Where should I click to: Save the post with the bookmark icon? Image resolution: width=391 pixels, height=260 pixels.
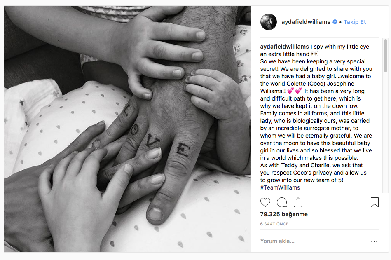pyautogui.click(x=375, y=202)
